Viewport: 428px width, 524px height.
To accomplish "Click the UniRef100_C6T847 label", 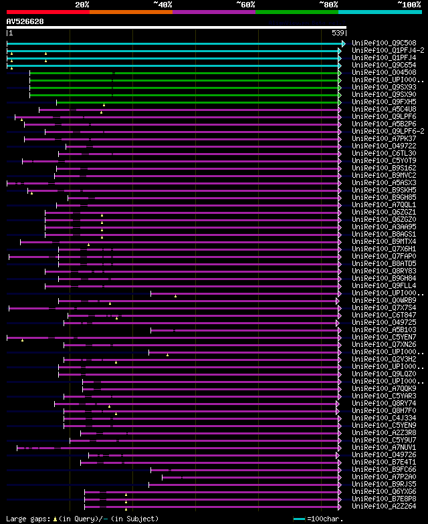I will (384, 315).
